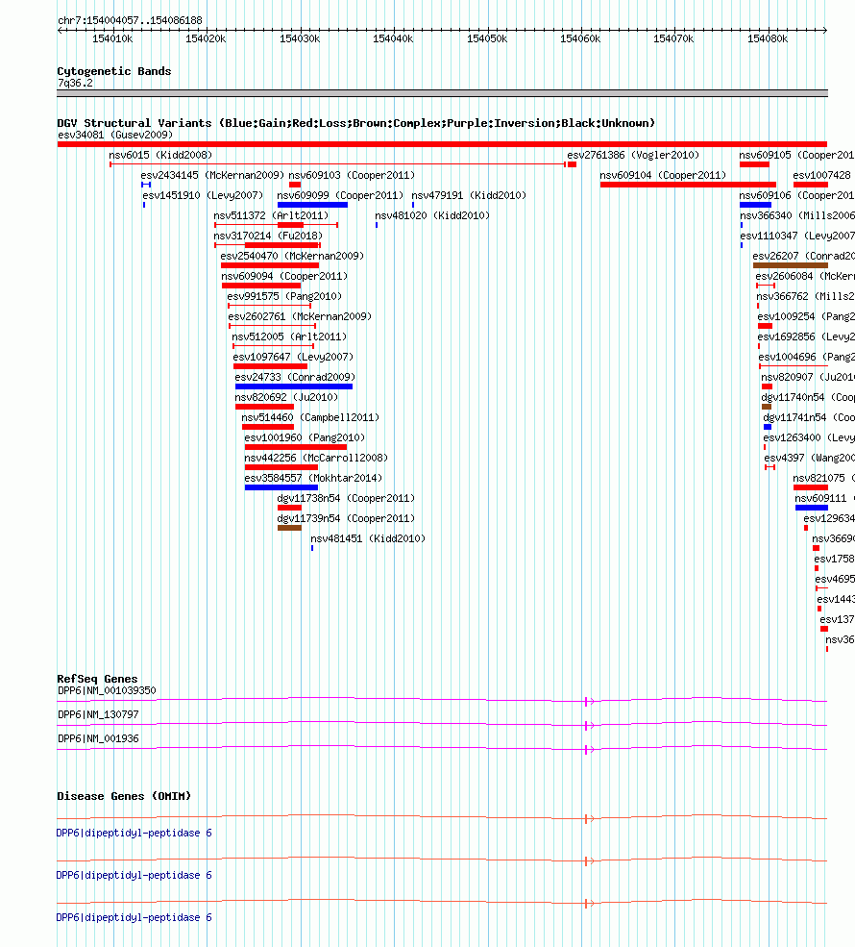This screenshot has width=855, height=947.
Task: Open first DPP6|dipeptidyl-peptidase 6 OMIM link
Action: 134,833
